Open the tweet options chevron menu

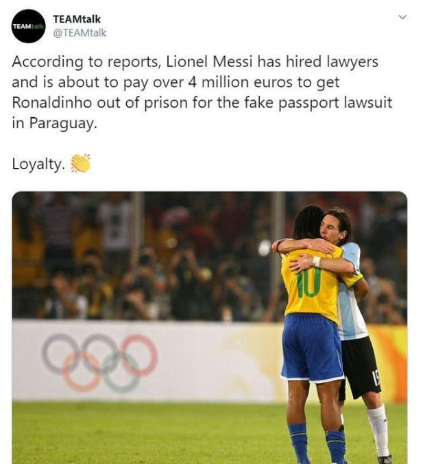[x=402, y=17]
